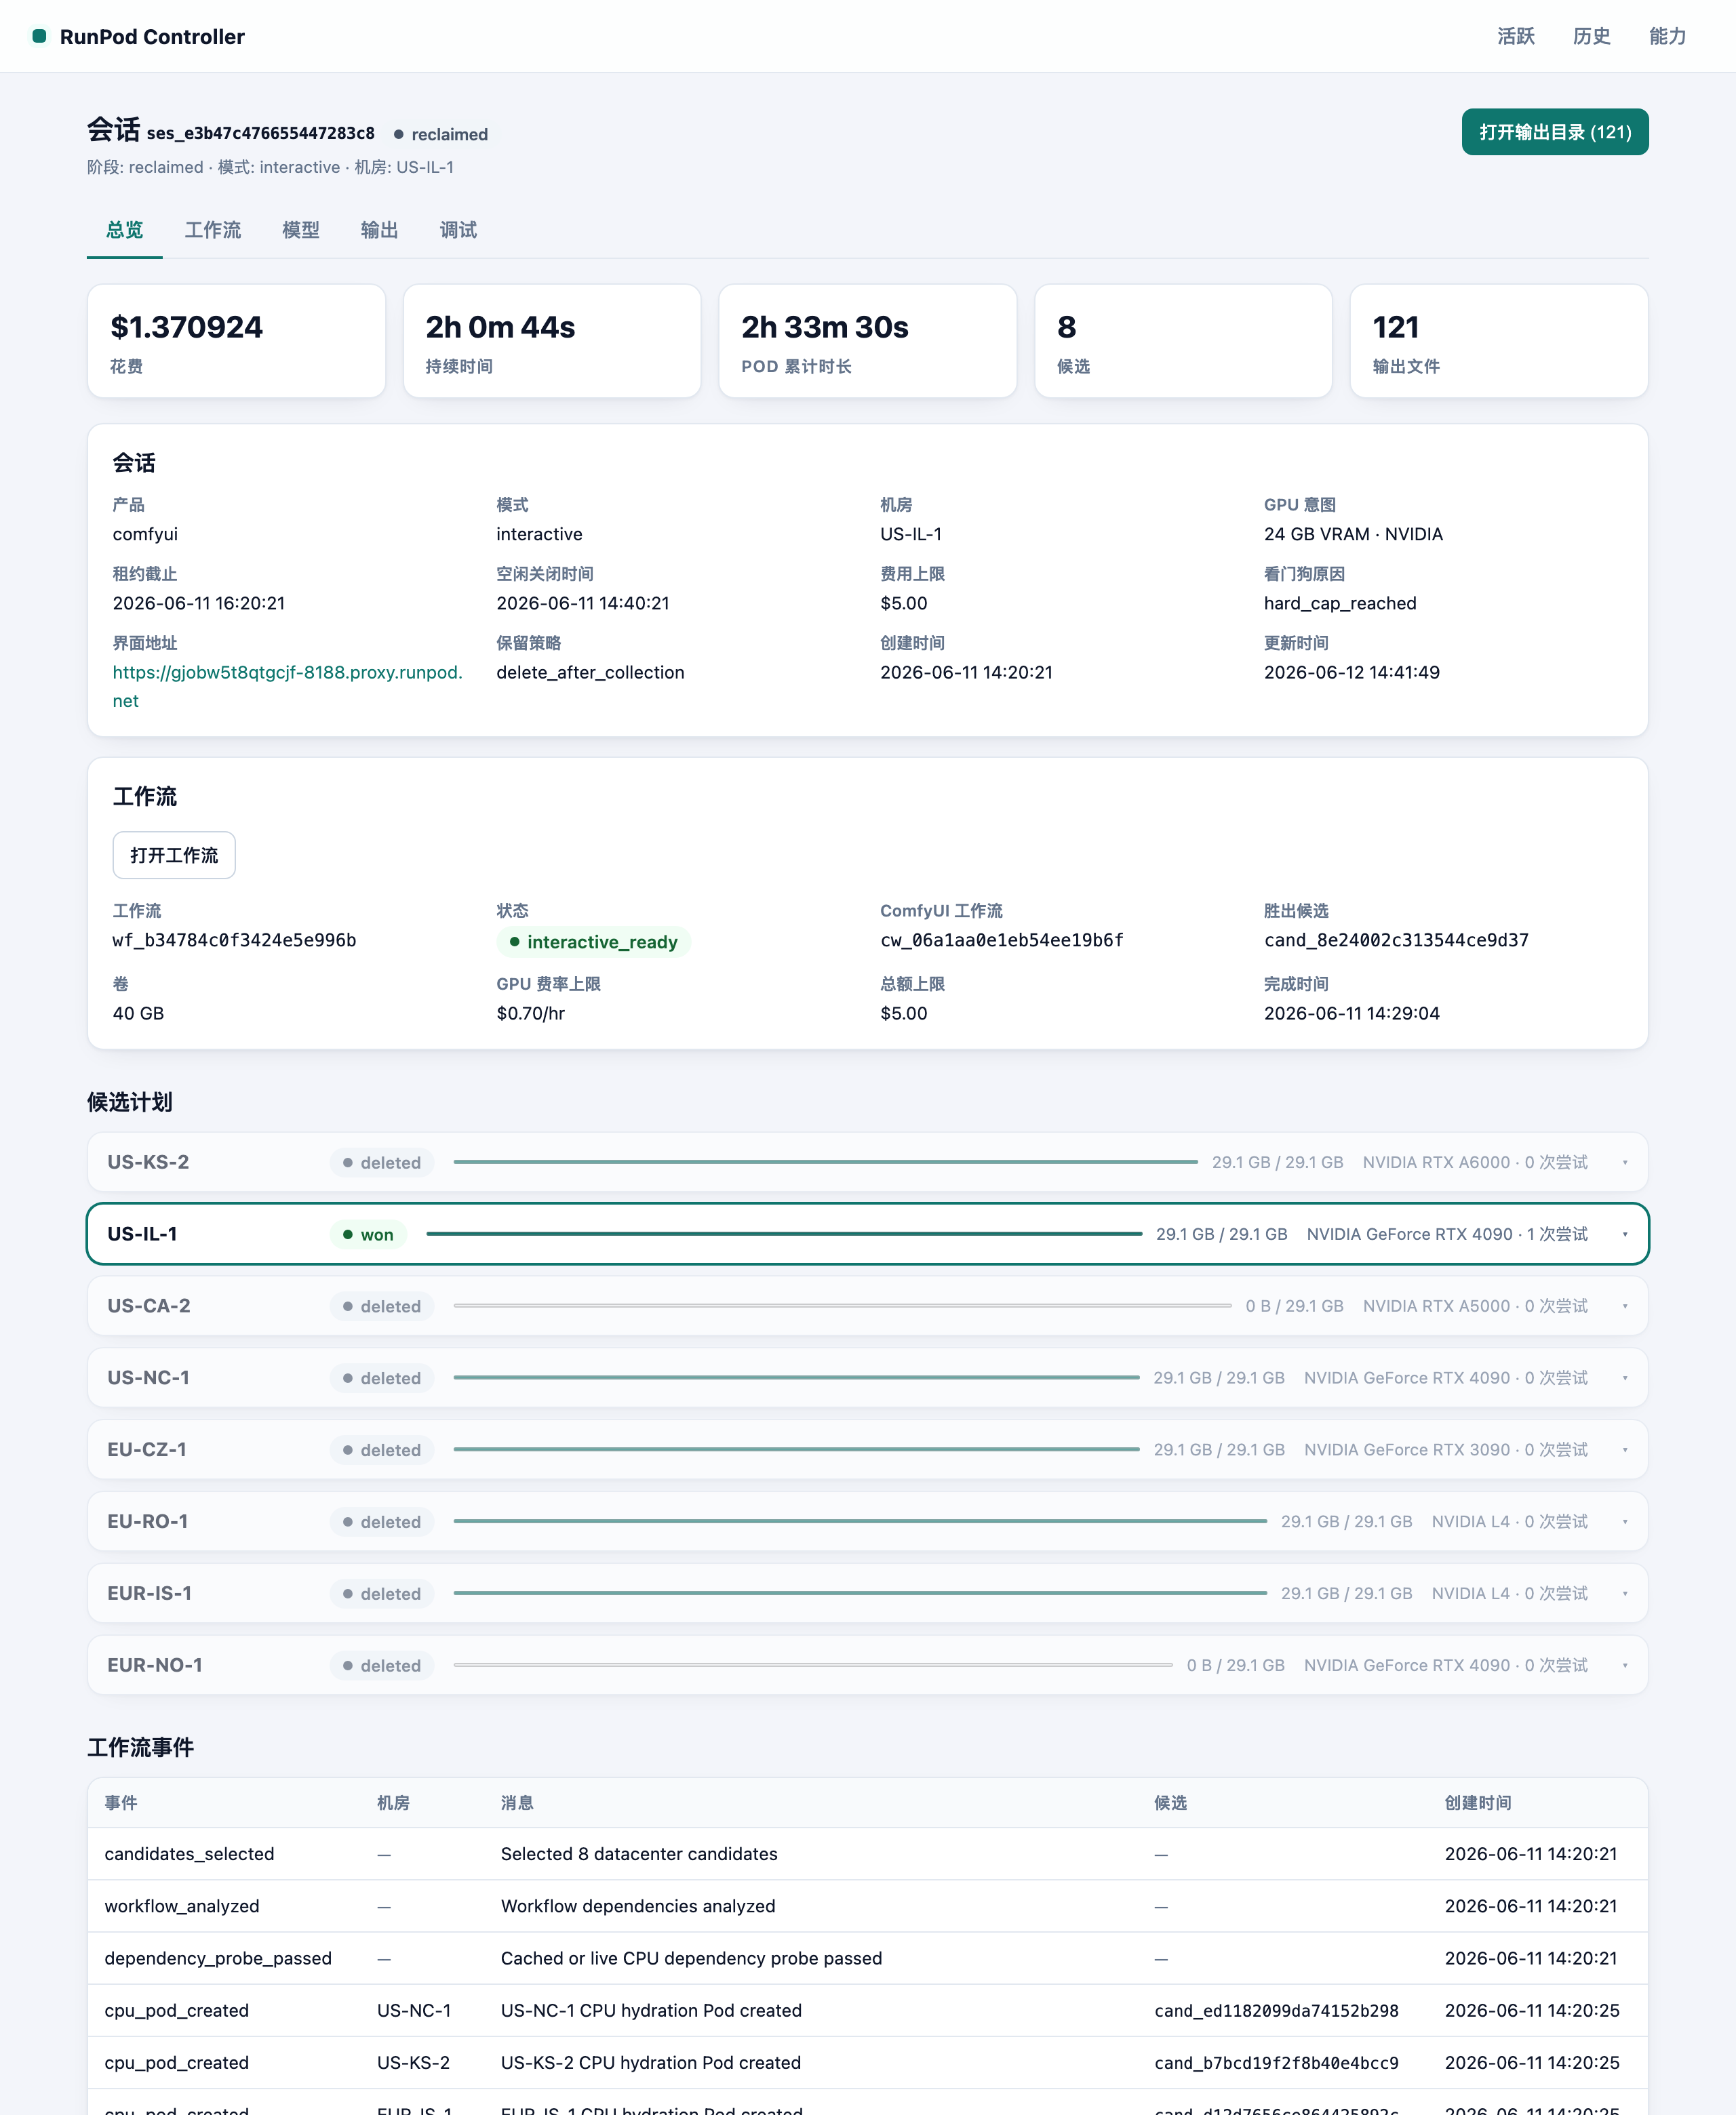Switch to the 模型 tab
The width and height of the screenshot is (1736, 2115).
(x=300, y=230)
